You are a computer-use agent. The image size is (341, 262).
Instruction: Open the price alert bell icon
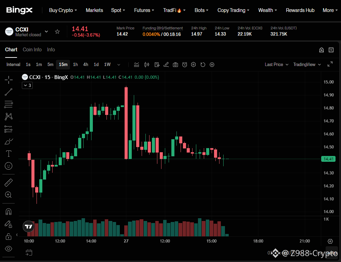pos(322,50)
